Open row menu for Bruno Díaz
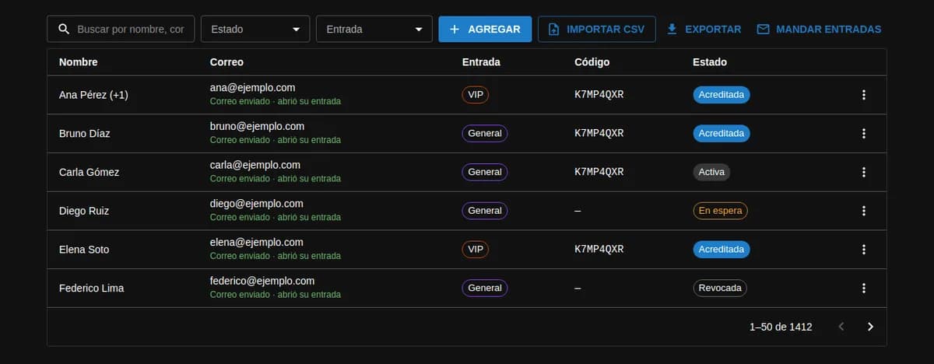 tap(863, 134)
